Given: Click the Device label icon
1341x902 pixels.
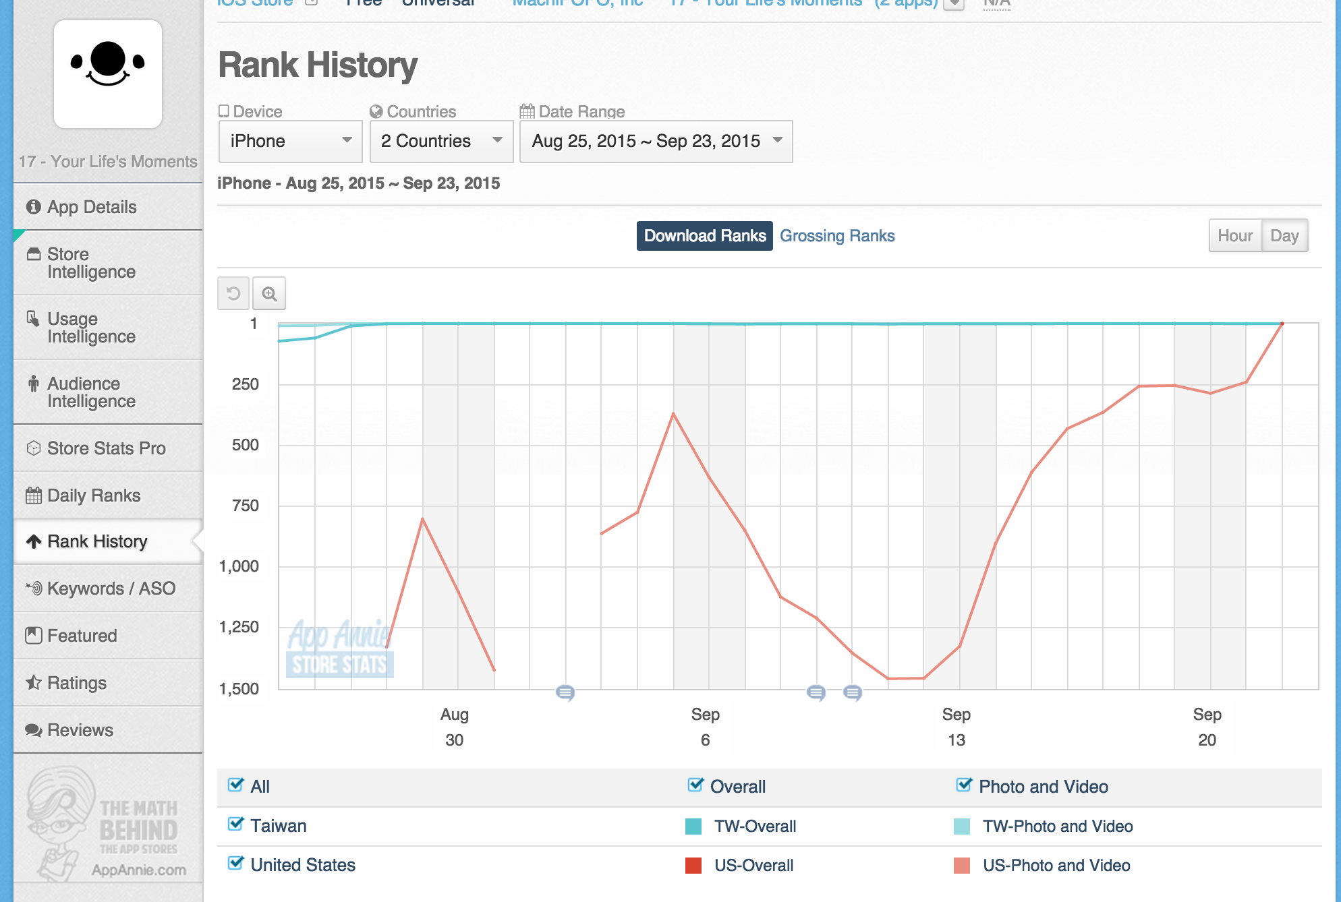Looking at the screenshot, I should (224, 111).
